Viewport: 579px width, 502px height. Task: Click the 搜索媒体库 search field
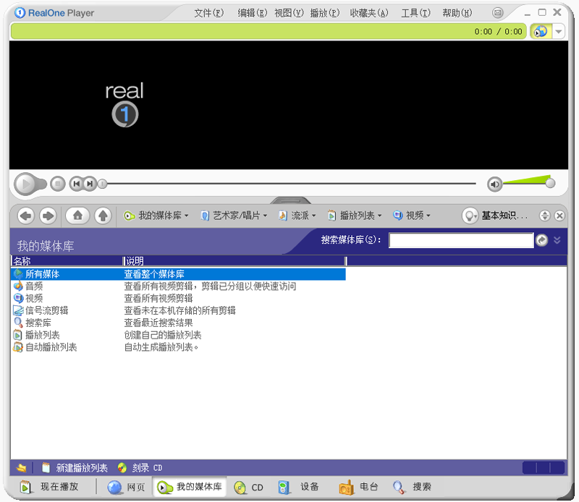pos(461,240)
